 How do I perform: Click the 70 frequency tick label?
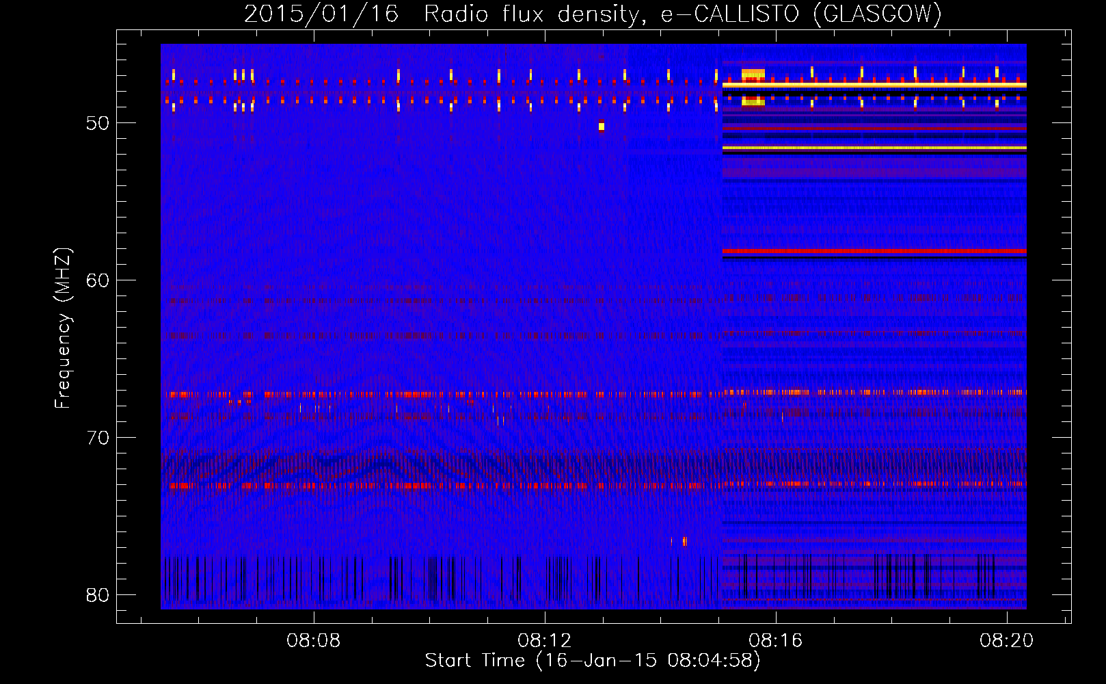coord(98,438)
